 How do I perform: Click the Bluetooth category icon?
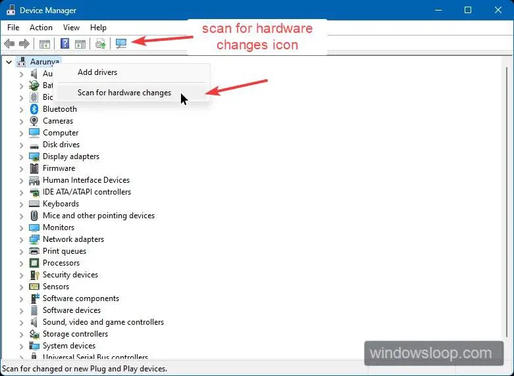34,109
